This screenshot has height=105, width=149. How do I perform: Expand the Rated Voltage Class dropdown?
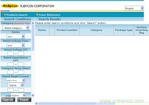coord(16,45)
